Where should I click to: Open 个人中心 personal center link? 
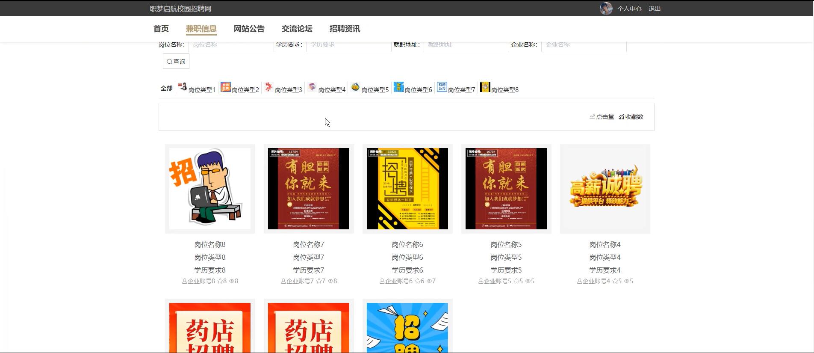[x=629, y=9]
